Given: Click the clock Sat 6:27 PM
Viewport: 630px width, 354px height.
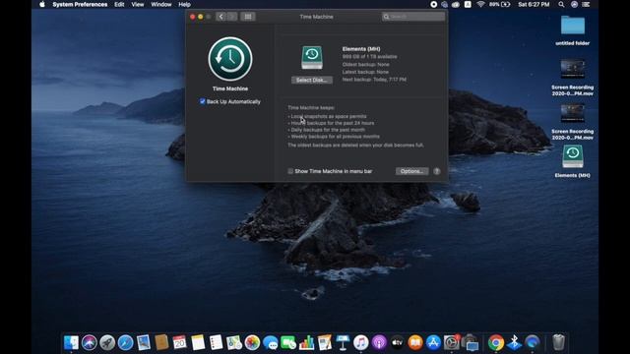Looking at the screenshot, I should point(534,4).
